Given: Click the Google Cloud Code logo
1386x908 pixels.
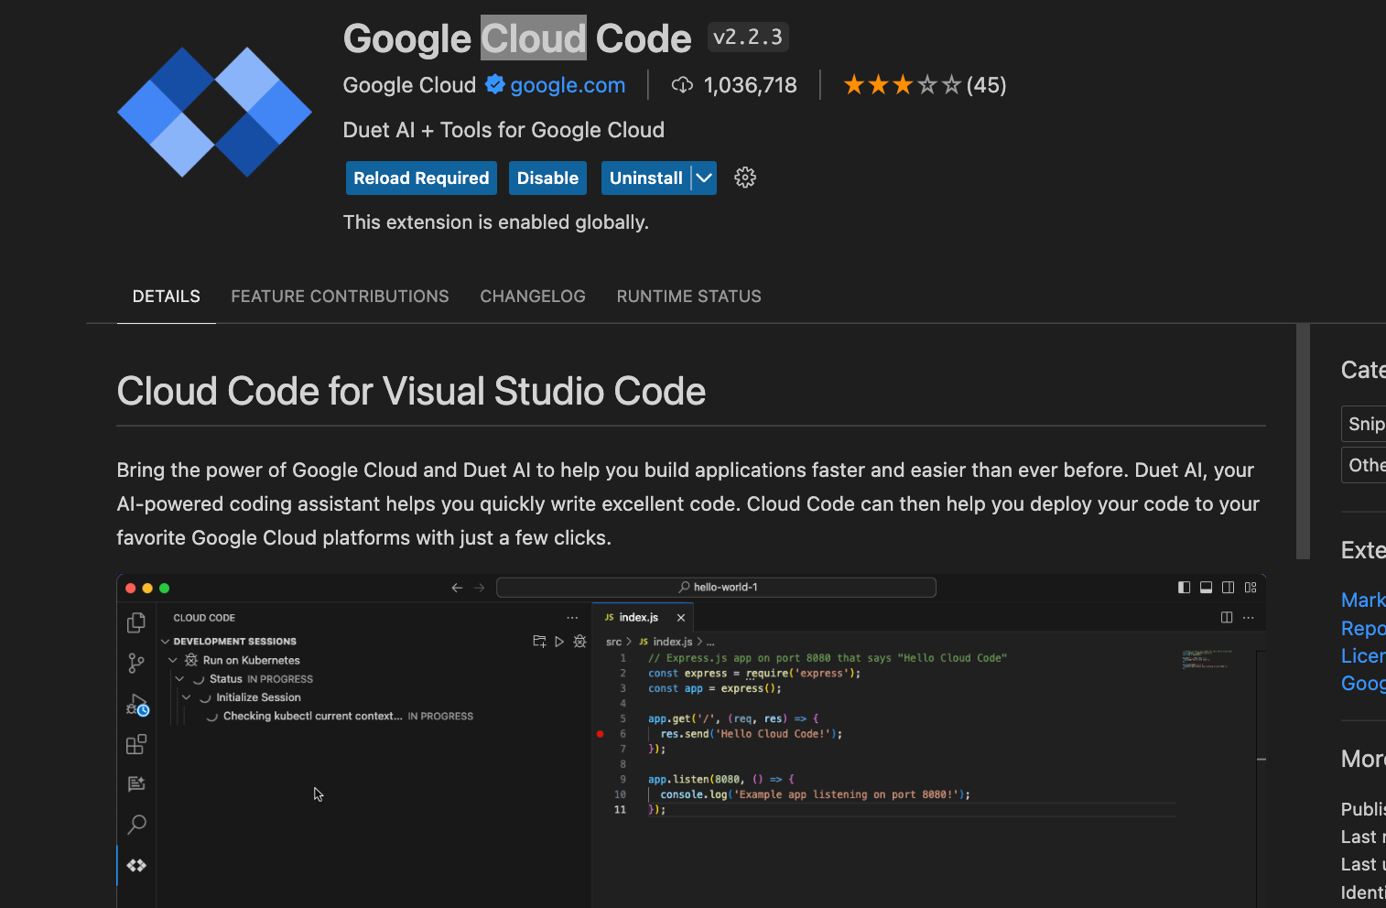Looking at the screenshot, I should 214,112.
